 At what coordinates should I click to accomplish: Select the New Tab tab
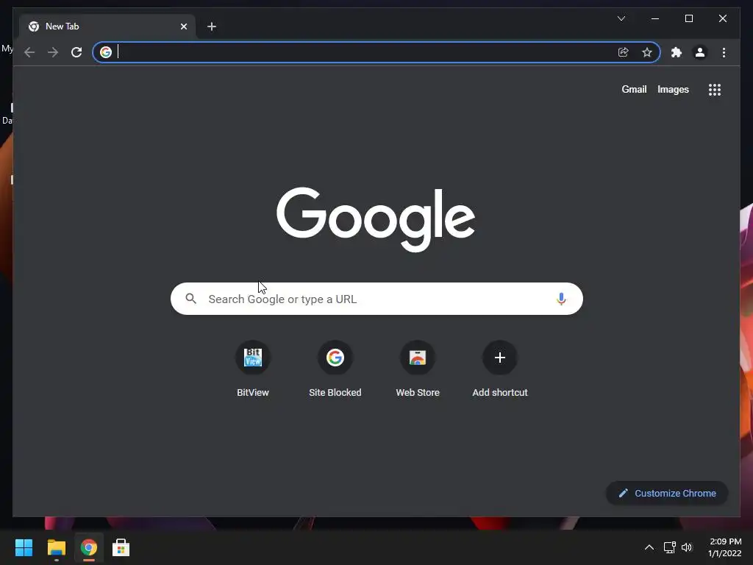[x=107, y=26]
